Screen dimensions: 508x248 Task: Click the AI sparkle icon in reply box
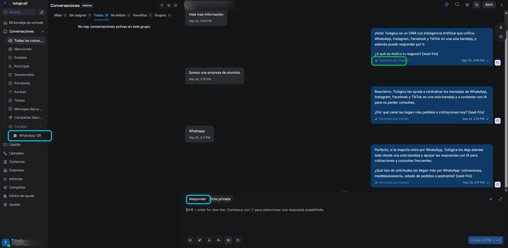491,199
